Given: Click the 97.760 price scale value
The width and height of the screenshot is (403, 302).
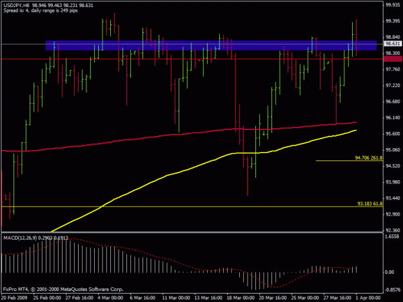Looking at the screenshot, I should tap(393, 70).
